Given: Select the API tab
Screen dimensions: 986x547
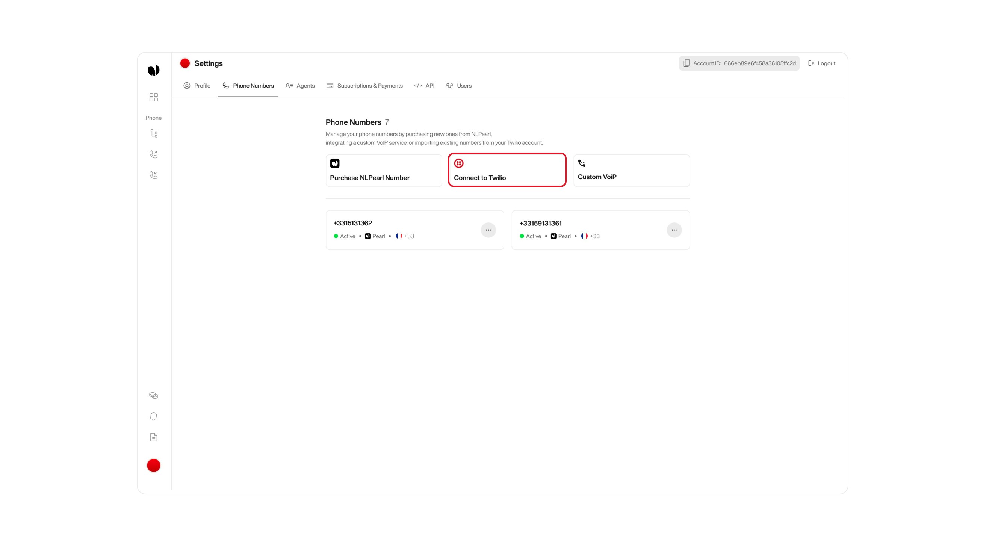Looking at the screenshot, I should 425,86.
